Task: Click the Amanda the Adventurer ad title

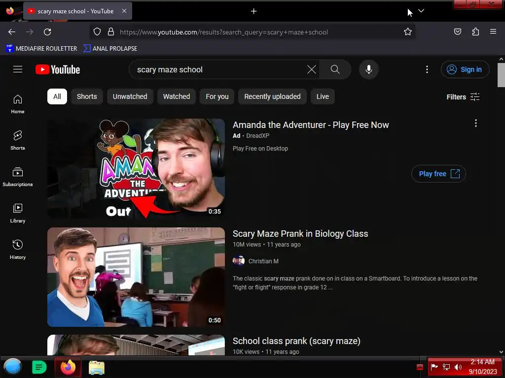Action: click(311, 125)
